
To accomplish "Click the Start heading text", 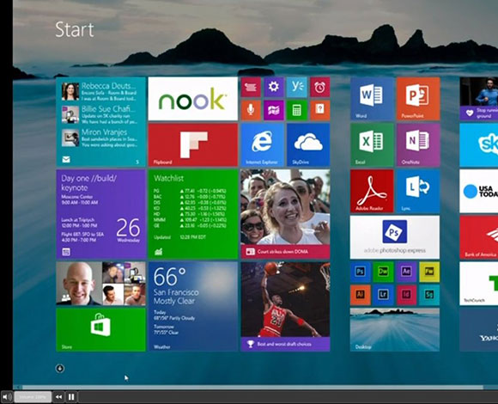I will coord(75,29).
